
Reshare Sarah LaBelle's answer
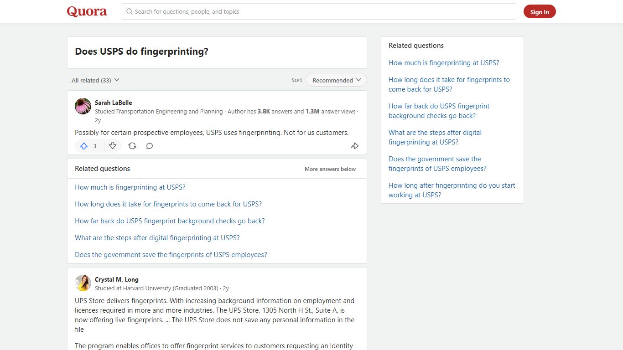click(132, 146)
